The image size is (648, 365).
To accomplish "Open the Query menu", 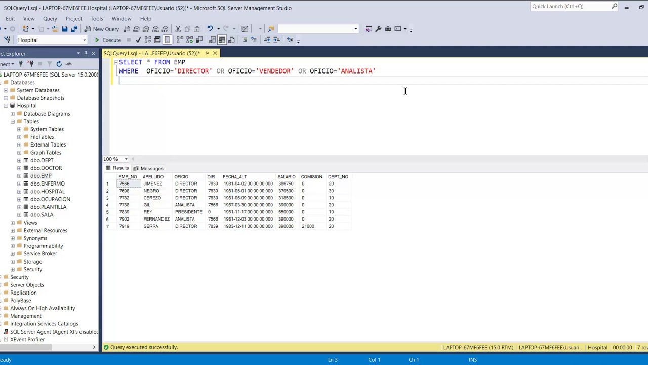I will pyautogui.click(x=50, y=18).
